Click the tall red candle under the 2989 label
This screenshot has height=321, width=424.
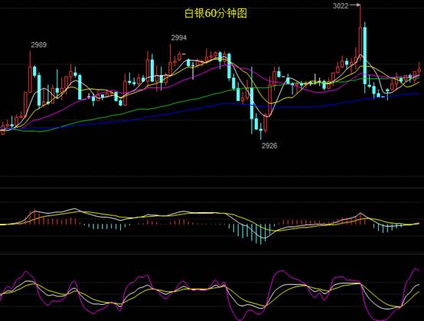point(30,73)
